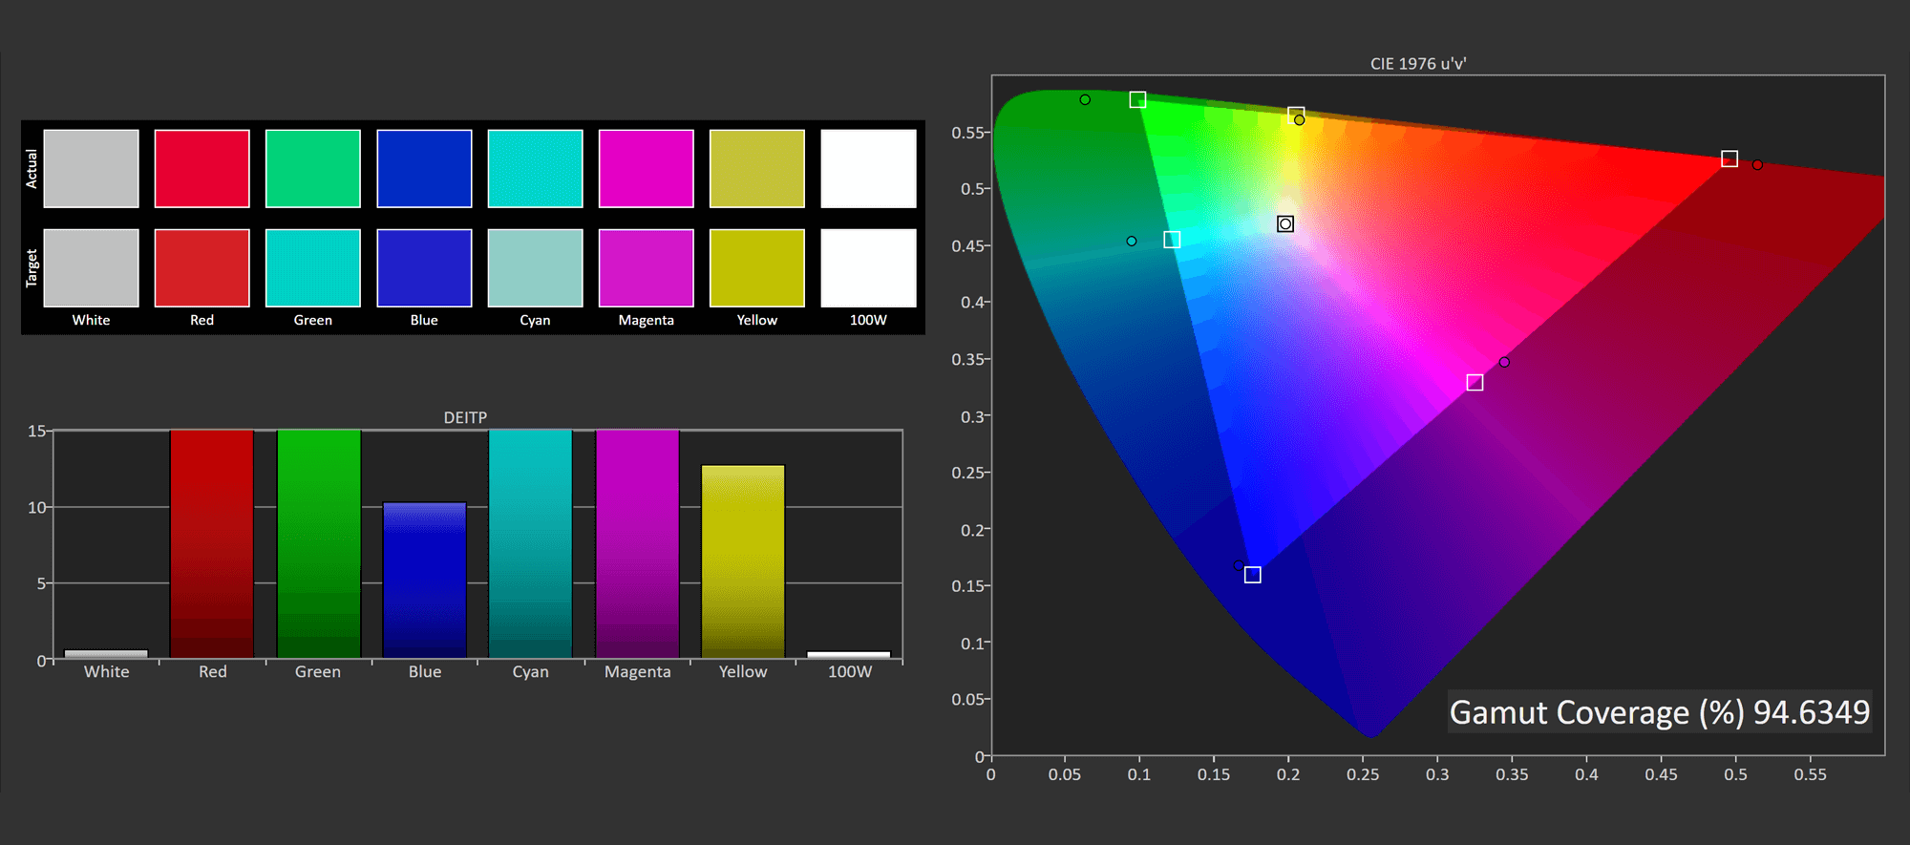
Task: Select the Target Yellow color swatch
Action: [756, 268]
